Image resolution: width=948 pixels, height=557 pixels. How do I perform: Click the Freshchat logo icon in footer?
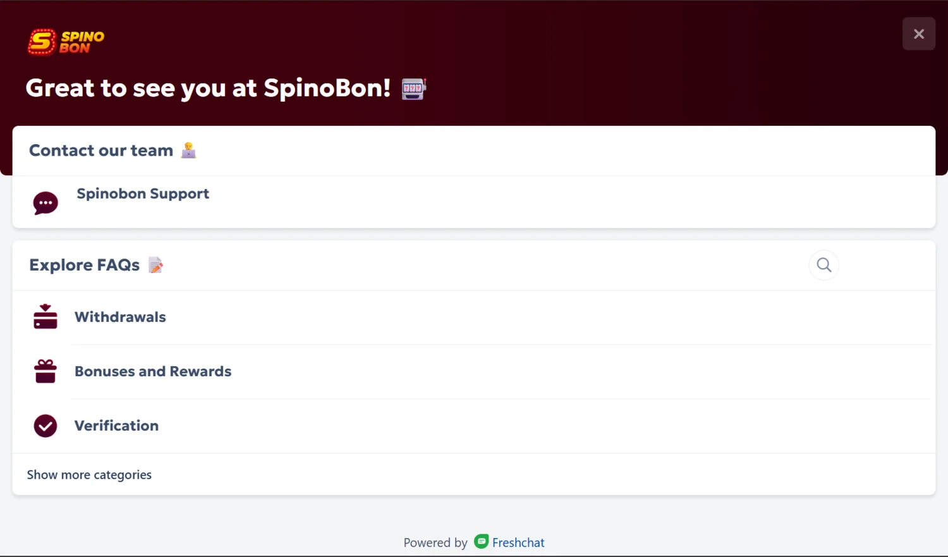[x=481, y=542]
